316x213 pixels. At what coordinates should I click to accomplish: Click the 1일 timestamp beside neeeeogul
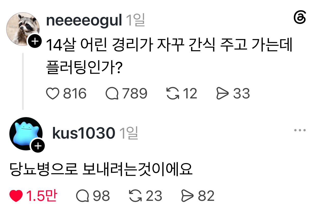[x=135, y=20]
